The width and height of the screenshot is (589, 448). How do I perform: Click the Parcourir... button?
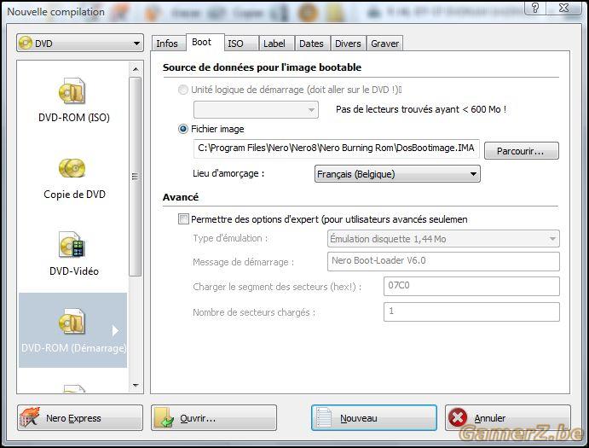click(x=522, y=150)
